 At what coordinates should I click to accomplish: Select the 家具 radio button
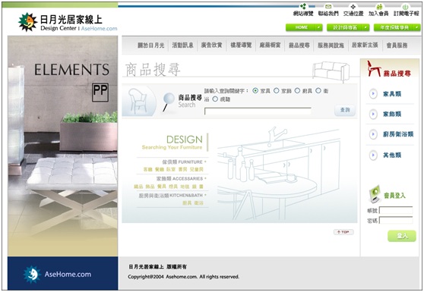255,91
